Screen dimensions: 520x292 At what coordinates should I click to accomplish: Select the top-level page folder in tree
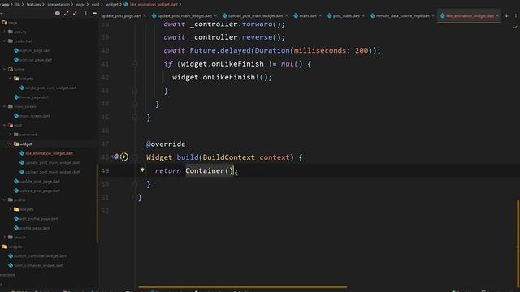[x=10, y=23]
